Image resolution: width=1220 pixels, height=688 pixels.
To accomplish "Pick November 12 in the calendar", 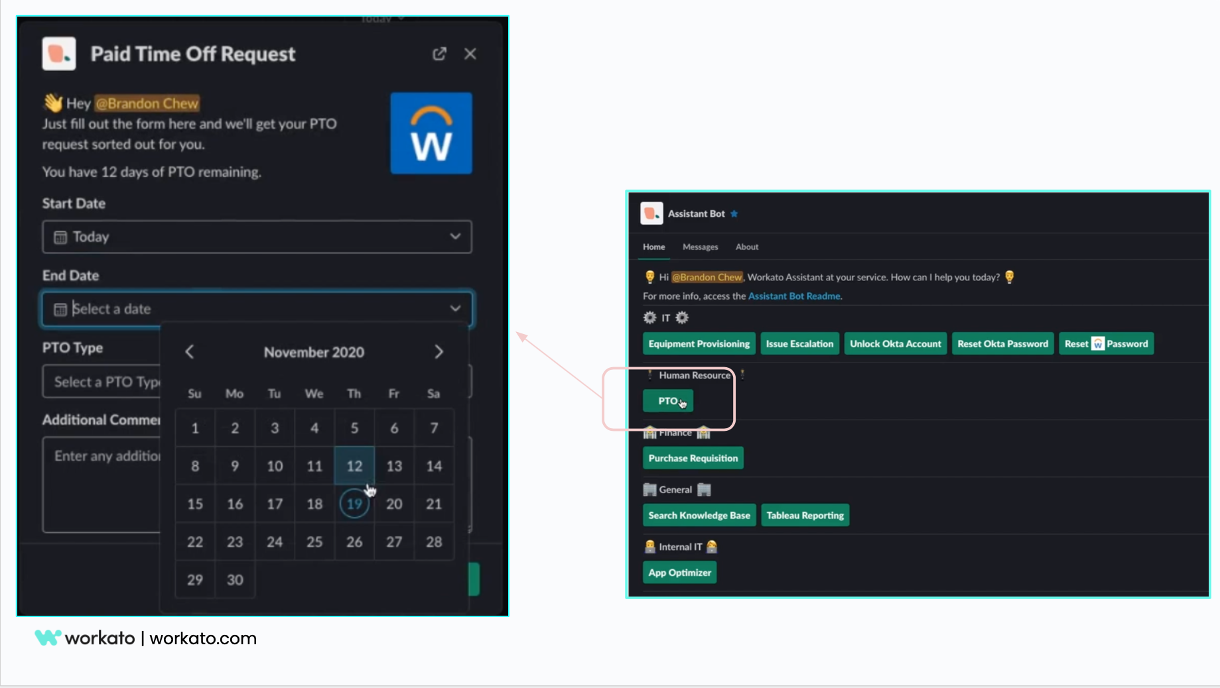I will pos(354,466).
